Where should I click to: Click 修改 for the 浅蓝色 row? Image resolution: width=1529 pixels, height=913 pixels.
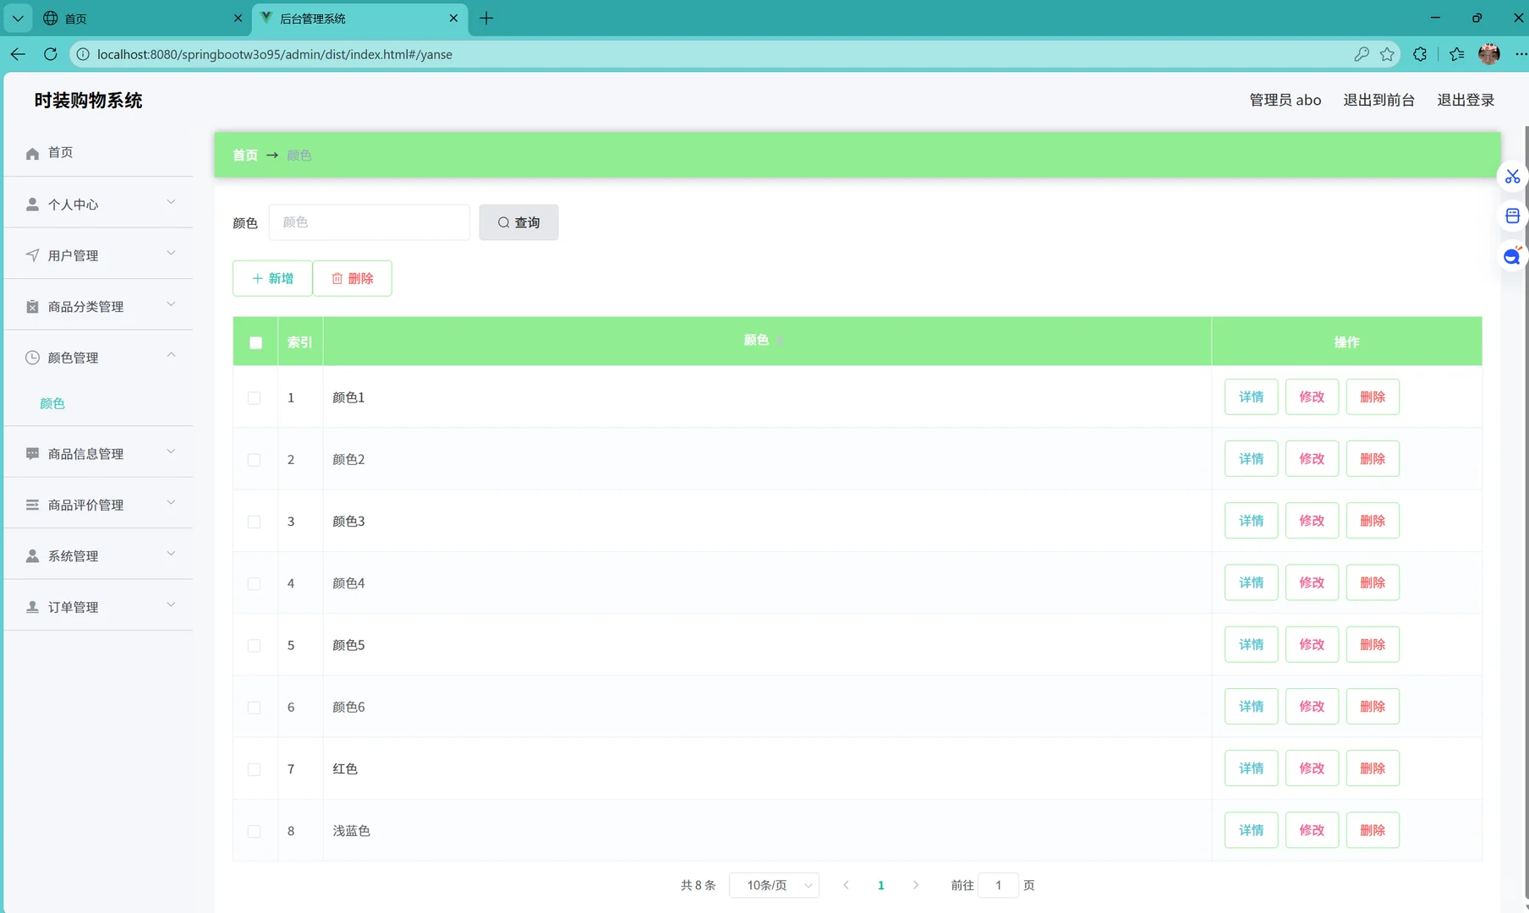click(1312, 830)
